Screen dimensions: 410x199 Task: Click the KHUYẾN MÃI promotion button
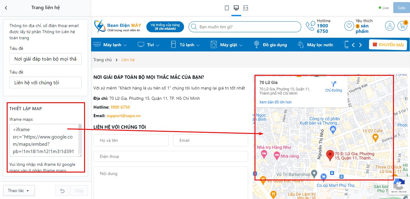(388, 45)
